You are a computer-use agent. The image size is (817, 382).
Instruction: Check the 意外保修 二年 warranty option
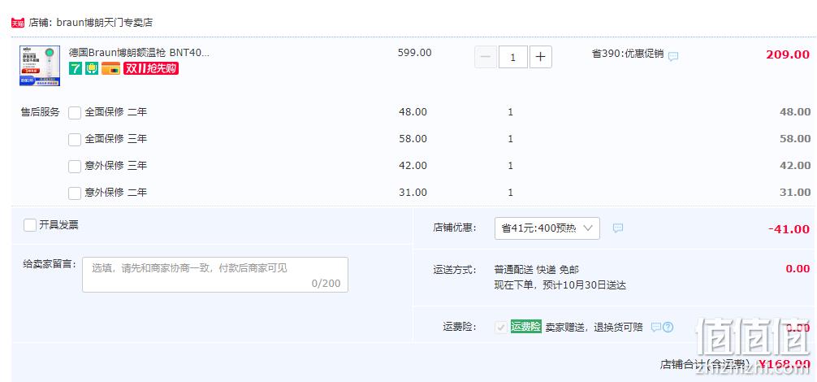point(75,193)
